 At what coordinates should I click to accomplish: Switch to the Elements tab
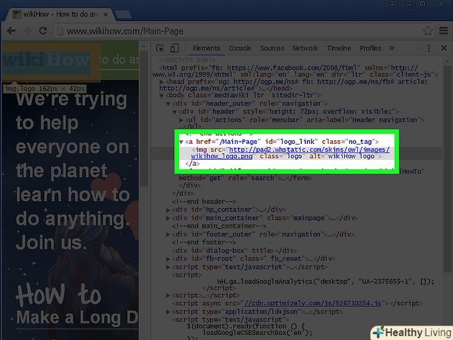pos(207,49)
